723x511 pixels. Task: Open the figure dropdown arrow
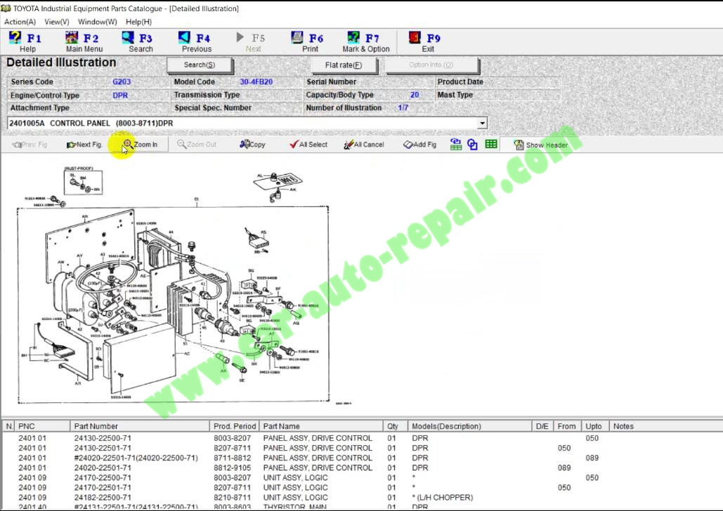(482, 123)
